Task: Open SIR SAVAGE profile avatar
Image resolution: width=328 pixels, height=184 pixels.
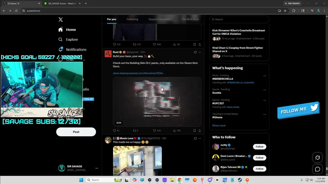Action: coord(62,168)
